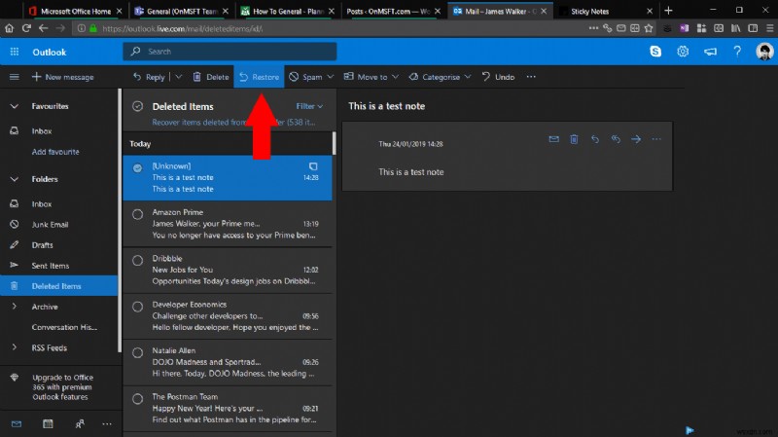Open the Skype icon in header
This screenshot has width=778, height=437.
point(654,52)
